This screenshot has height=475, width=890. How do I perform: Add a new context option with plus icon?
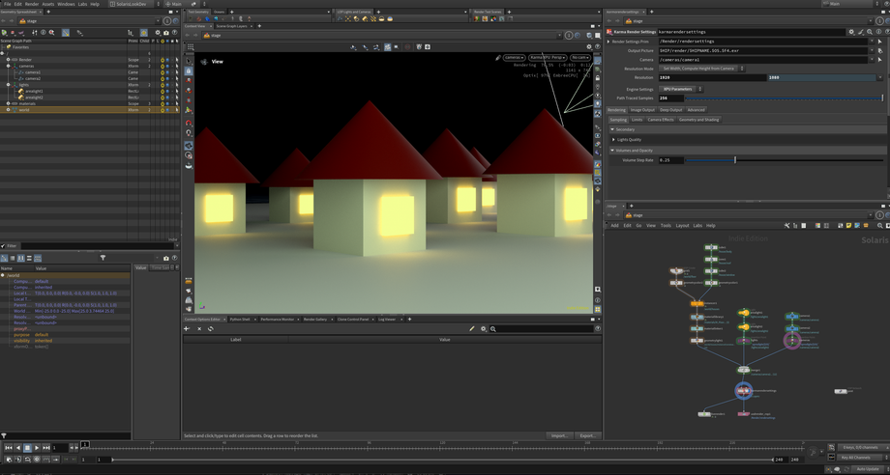pyautogui.click(x=187, y=329)
